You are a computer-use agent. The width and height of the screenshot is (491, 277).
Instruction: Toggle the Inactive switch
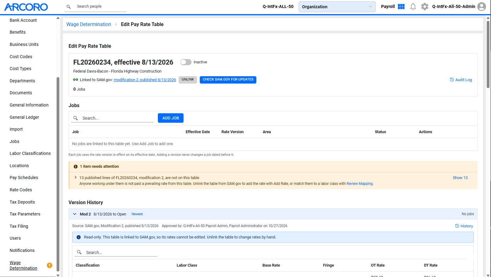pos(186,62)
